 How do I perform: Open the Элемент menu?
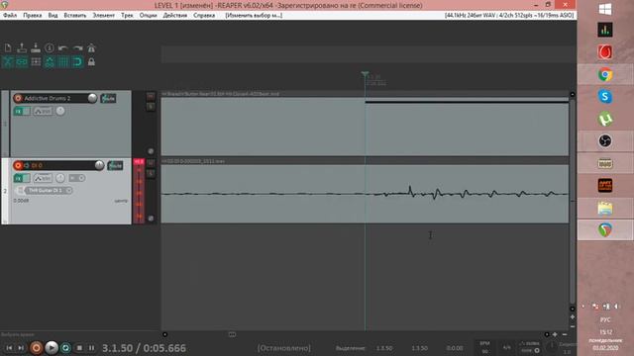tap(103, 16)
